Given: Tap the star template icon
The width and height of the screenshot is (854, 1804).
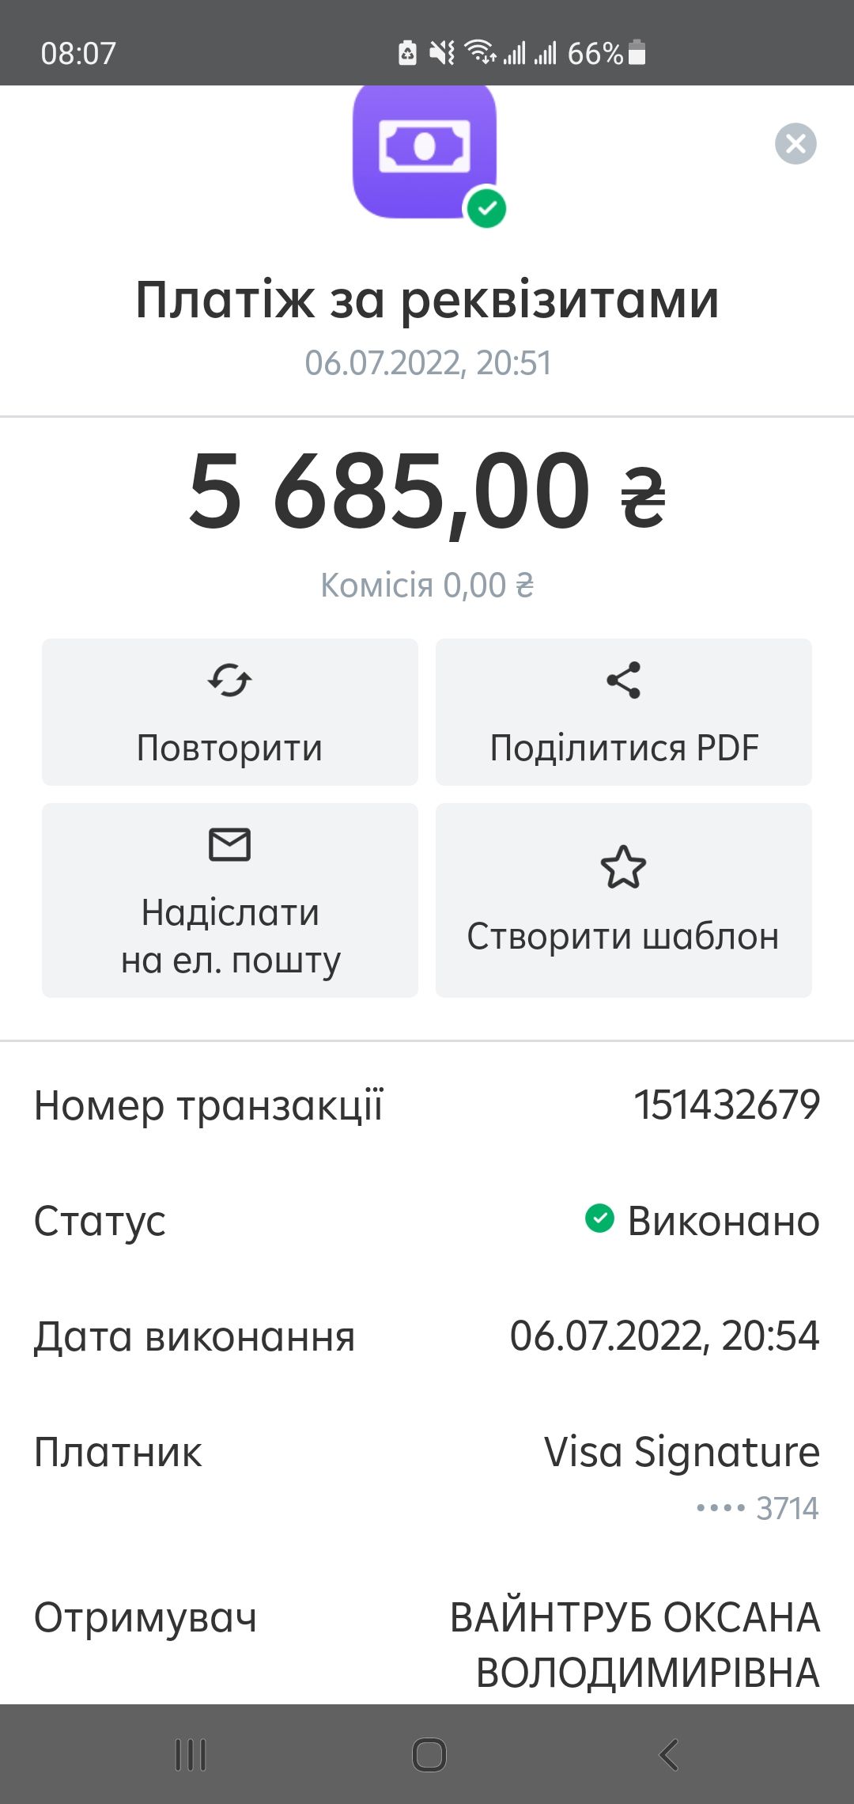Looking at the screenshot, I should pyautogui.click(x=623, y=867).
